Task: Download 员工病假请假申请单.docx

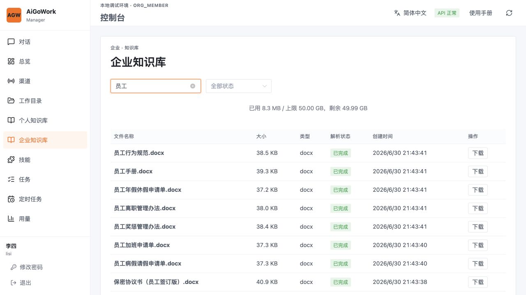Action: pos(478,264)
